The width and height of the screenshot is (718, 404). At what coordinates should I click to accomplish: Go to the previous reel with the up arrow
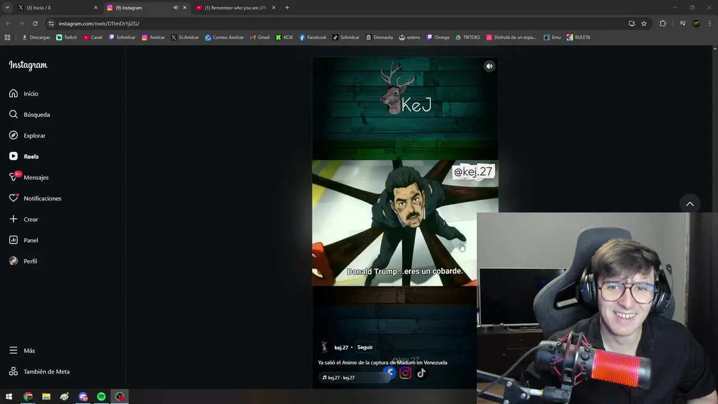(690, 204)
